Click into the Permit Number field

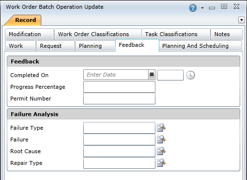point(119,99)
